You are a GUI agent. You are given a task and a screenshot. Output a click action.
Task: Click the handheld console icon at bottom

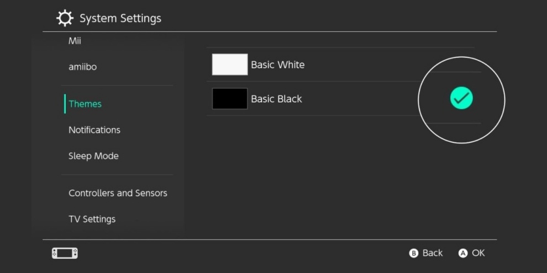[65, 253]
